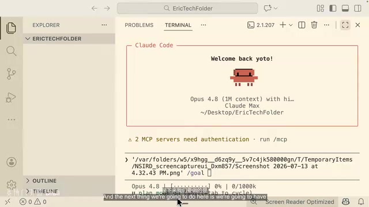Screen dimensions: 369x207
Task: Click the zoom magnifier in status bar
Action: pos(254,202)
